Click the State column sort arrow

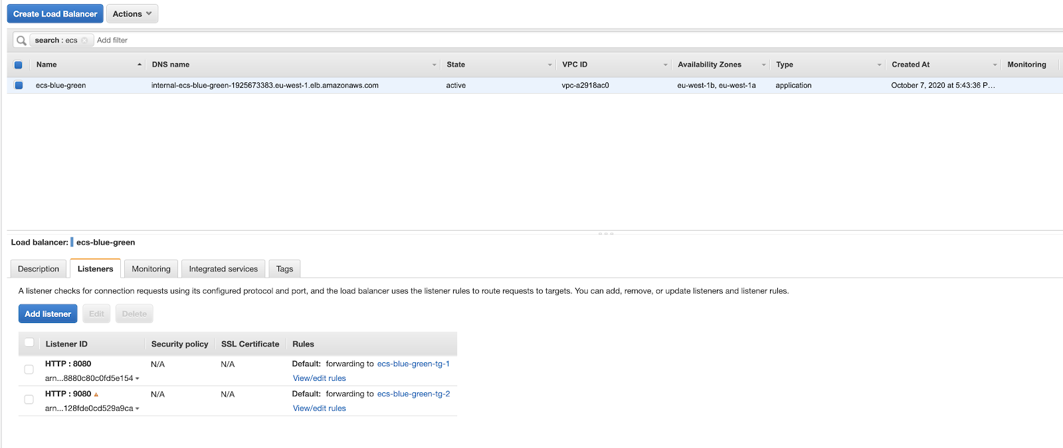tap(550, 65)
